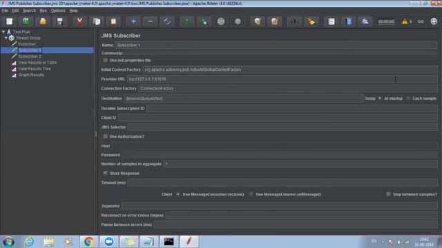Click the heap dump toolbar icon
This screenshot has height=248, width=442.
pos(365,21)
